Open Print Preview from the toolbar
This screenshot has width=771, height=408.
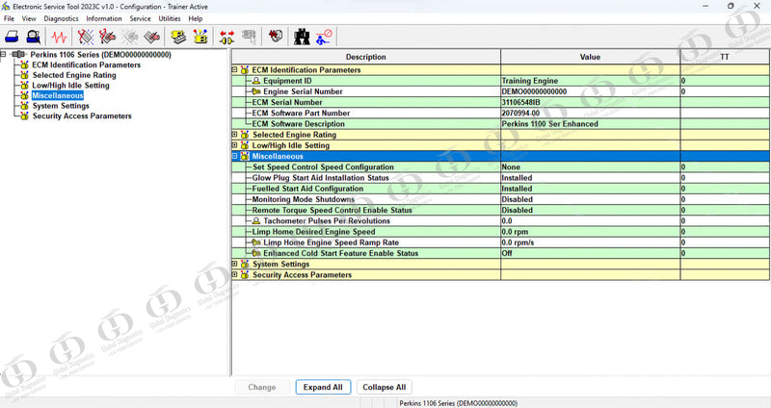coord(33,37)
